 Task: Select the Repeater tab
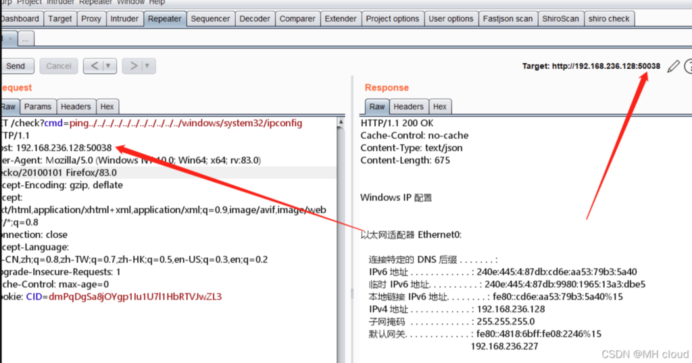[x=165, y=19]
